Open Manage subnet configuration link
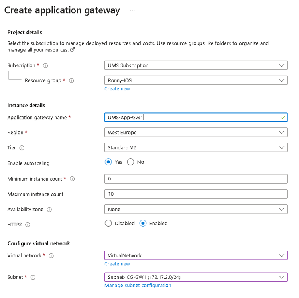The image size is (299, 298). 138,286
